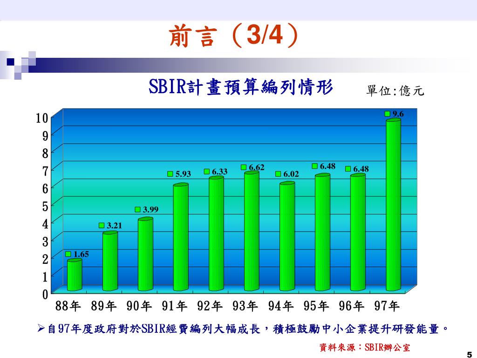Click the slide title 前言（3/4）
The image size is (477, 358).
point(234,35)
